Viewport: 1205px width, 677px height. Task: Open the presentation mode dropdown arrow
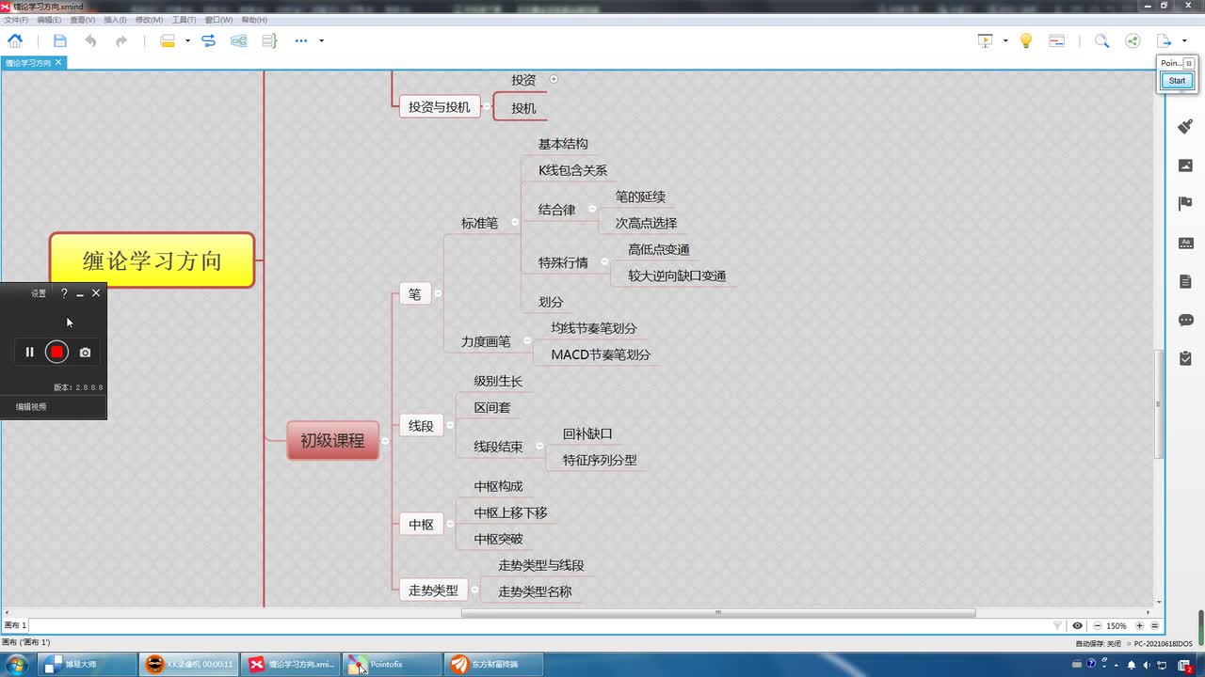(1005, 40)
